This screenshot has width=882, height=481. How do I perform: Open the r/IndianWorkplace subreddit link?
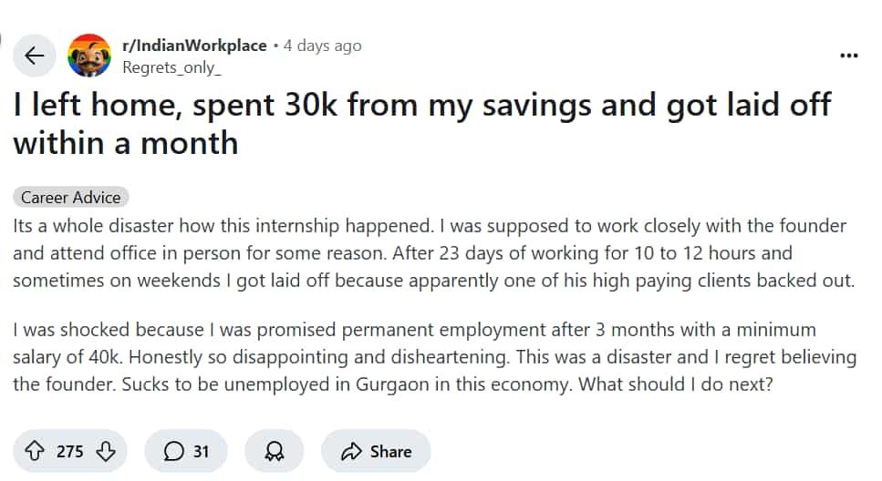pos(194,46)
